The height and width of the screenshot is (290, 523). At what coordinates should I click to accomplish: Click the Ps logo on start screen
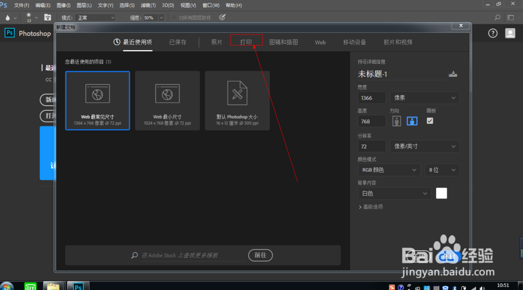9,33
